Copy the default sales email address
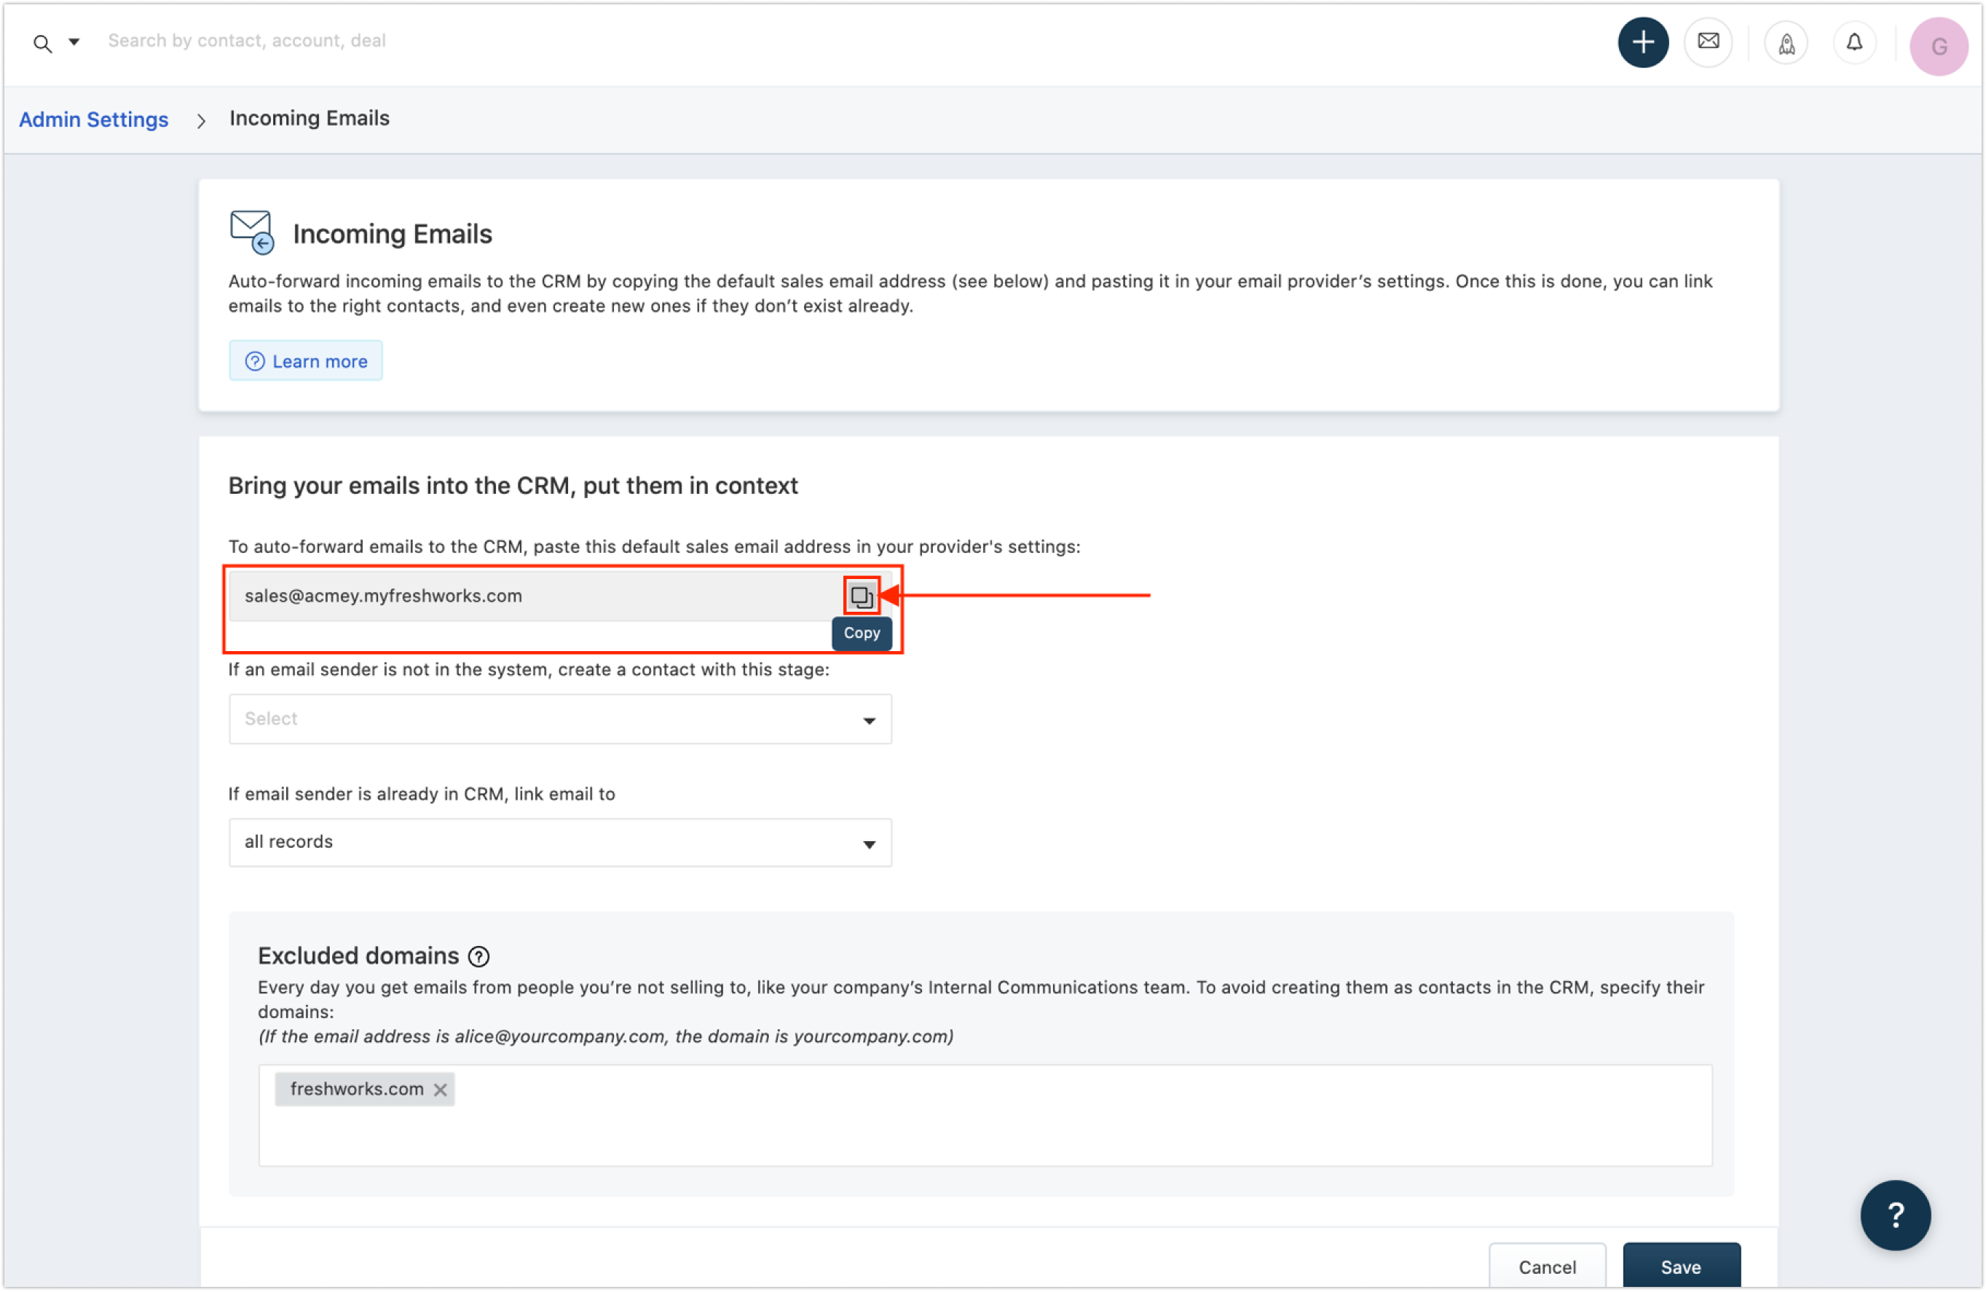Viewport: 1986px width, 1292px height. [861, 596]
